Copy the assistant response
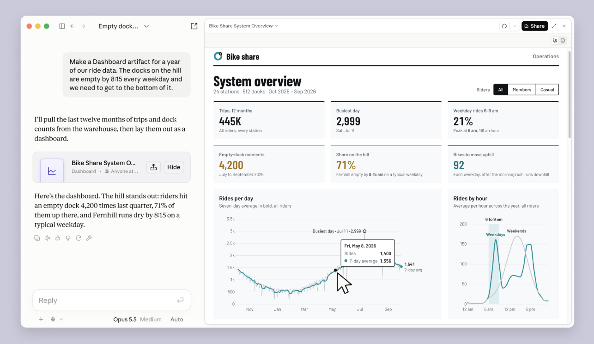 tap(37, 238)
